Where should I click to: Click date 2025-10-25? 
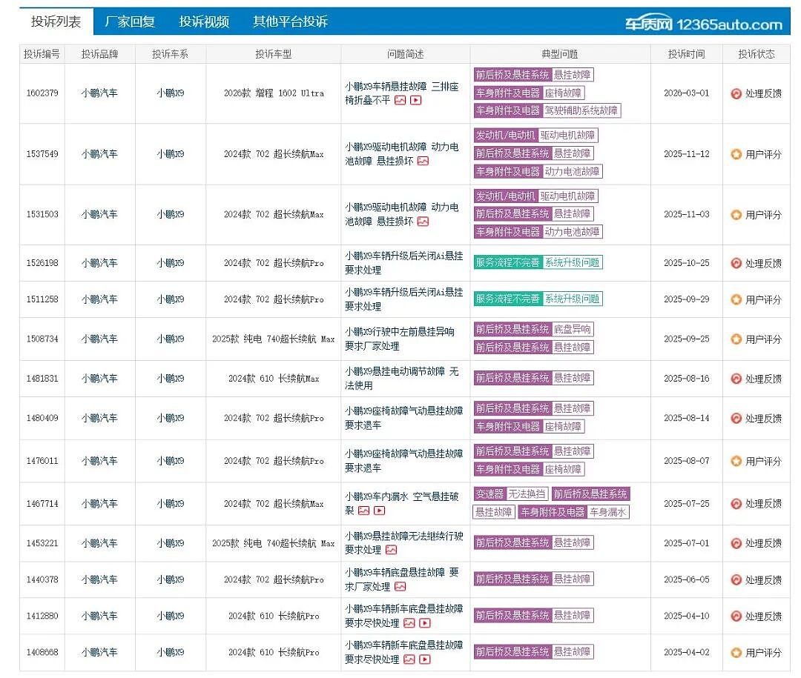click(687, 263)
